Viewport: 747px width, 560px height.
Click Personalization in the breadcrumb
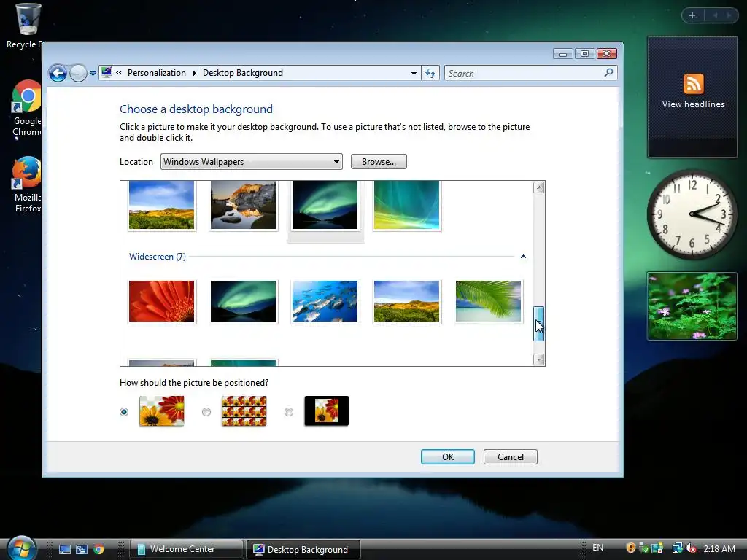(156, 73)
